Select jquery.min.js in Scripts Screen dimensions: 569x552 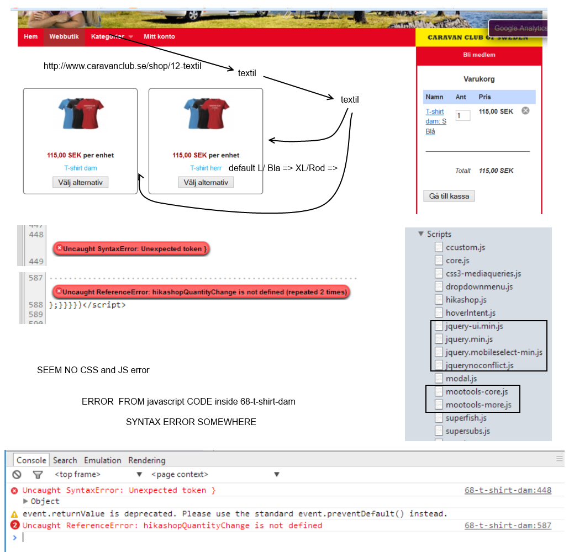tap(469, 339)
